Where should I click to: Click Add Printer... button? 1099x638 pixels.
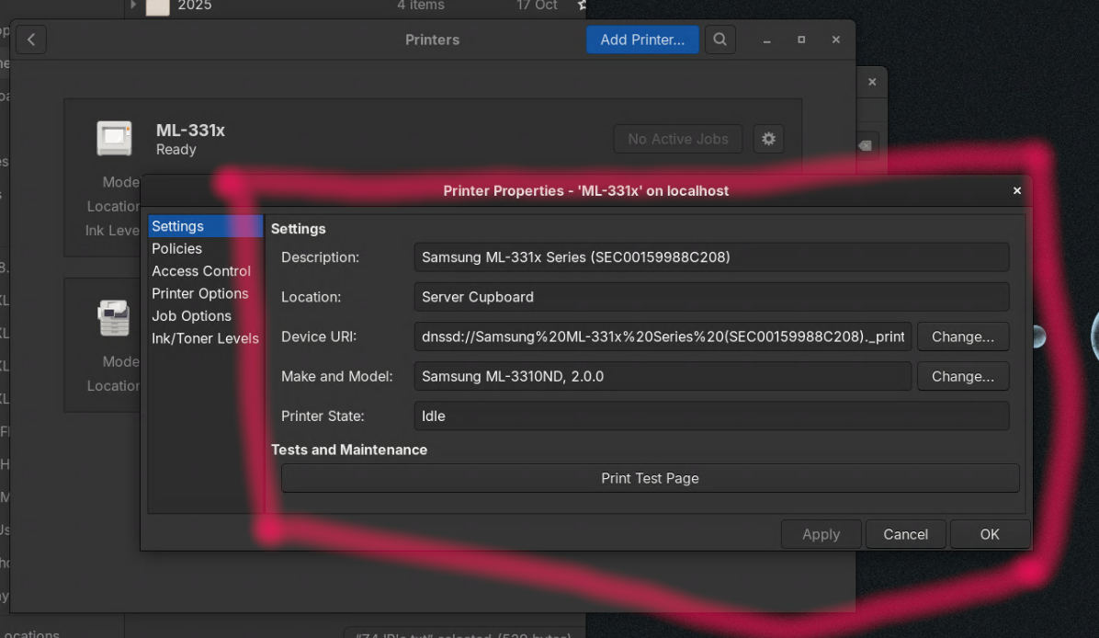[642, 40]
